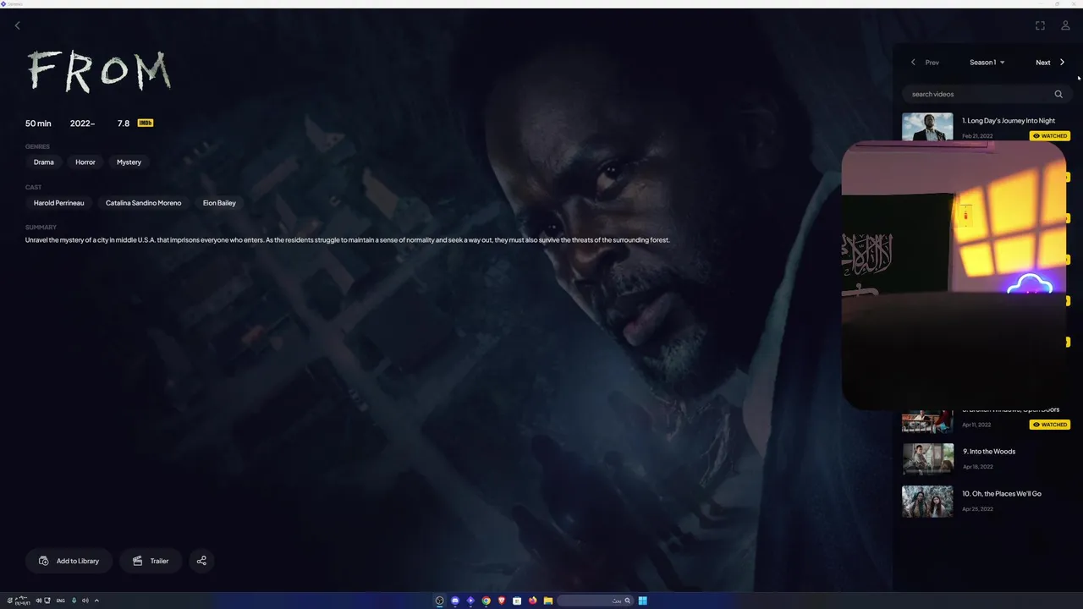Image resolution: width=1083 pixels, height=609 pixels.
Task: Open File Explorer from the taskbar
Action: click(x=548, y=601)
